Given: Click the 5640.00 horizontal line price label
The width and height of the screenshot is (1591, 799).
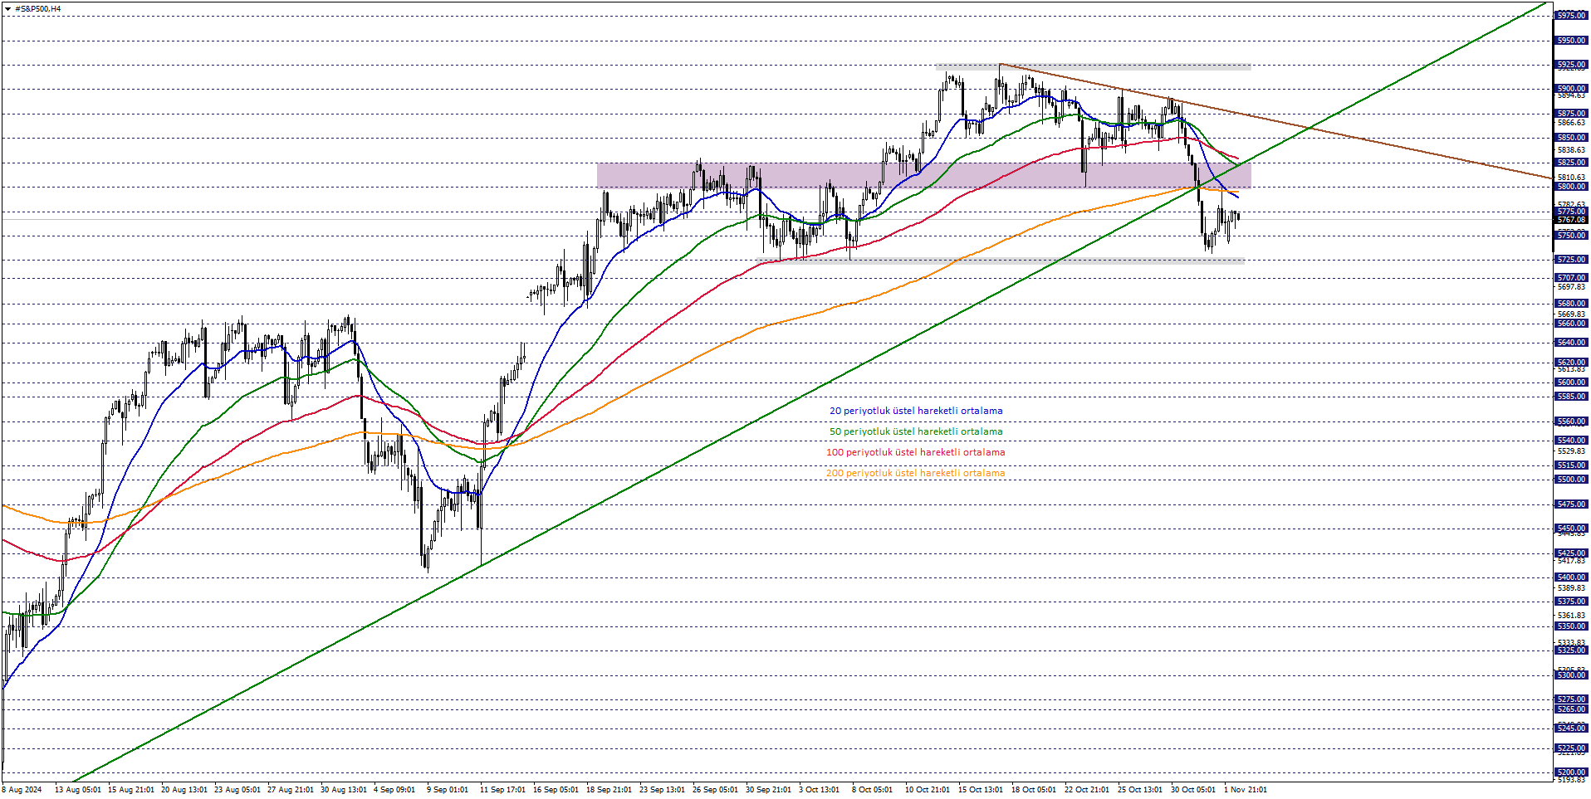Looking at the screenshot, I should tap(1571, 343).
